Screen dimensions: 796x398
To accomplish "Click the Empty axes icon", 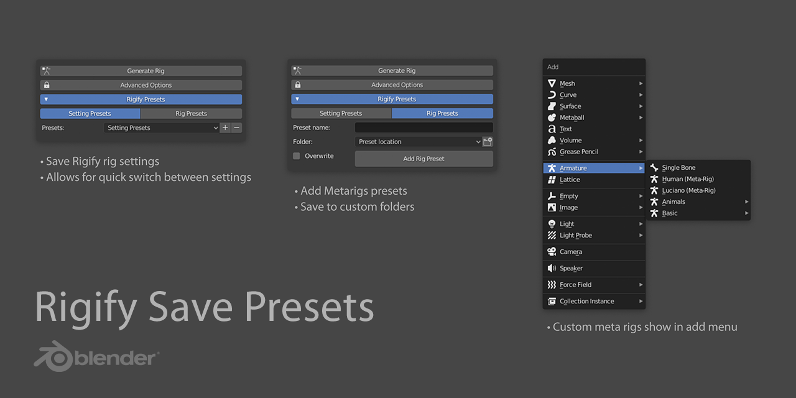I will (x=552, y=196).
